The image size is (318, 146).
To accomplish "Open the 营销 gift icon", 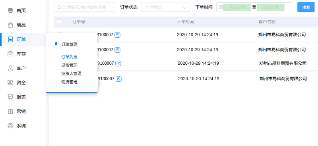I will coord(10,111).
